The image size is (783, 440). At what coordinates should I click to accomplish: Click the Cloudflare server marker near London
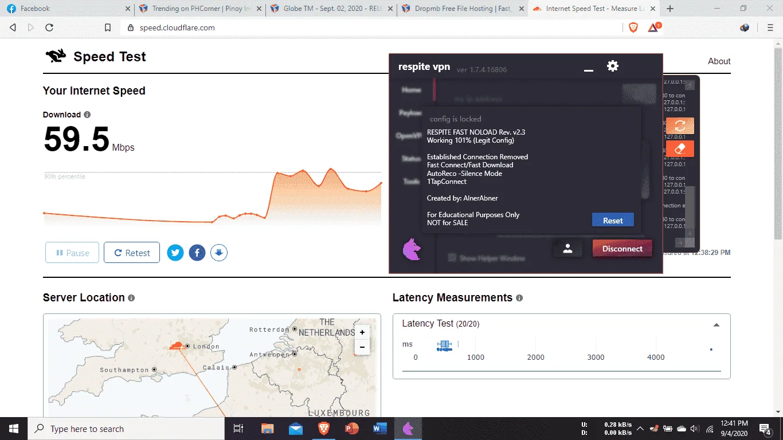click(x=177, y=345)
